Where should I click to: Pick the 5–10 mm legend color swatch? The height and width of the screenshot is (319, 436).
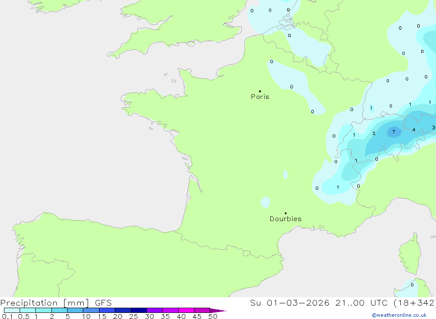(x=75, y=310)
